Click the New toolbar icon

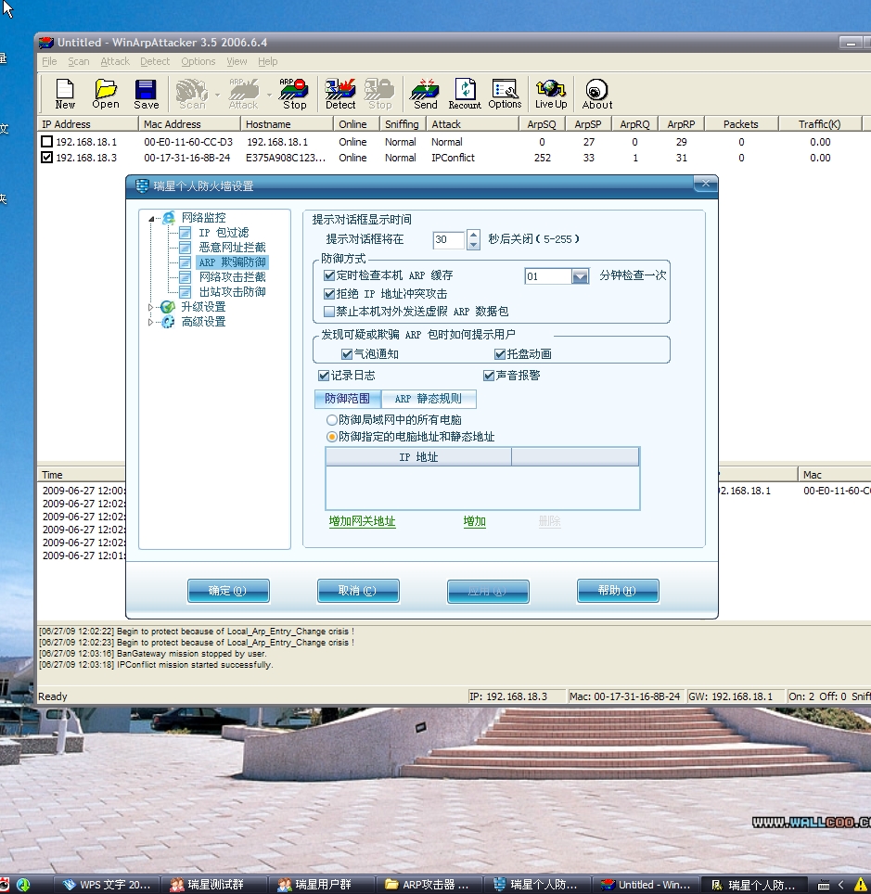tap(65, 93)
